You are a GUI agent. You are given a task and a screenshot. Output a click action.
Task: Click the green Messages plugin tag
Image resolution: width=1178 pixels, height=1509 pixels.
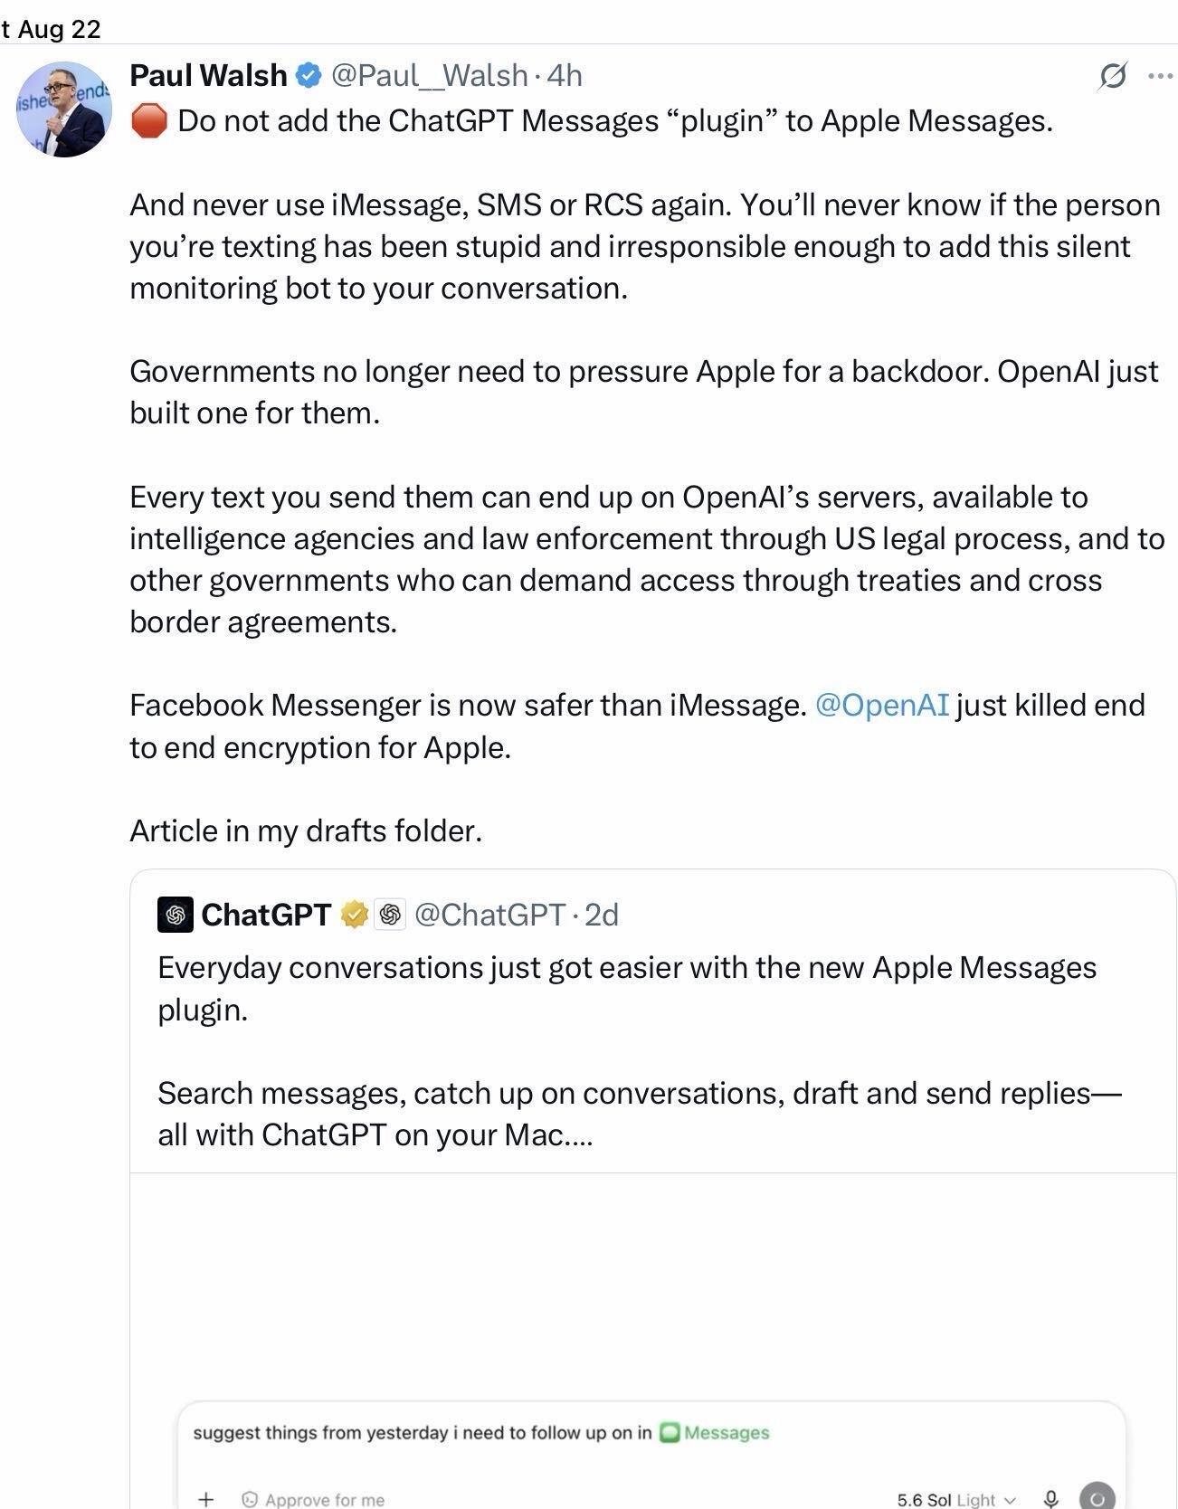[x=715, y=1432]
